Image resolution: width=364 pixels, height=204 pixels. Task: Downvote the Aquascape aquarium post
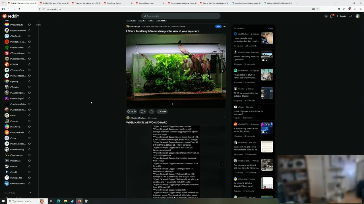point(135,111)
